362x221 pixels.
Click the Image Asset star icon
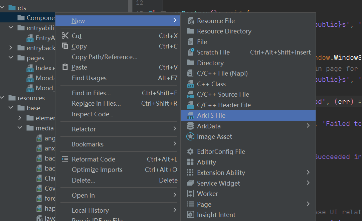tap(190, 137)
